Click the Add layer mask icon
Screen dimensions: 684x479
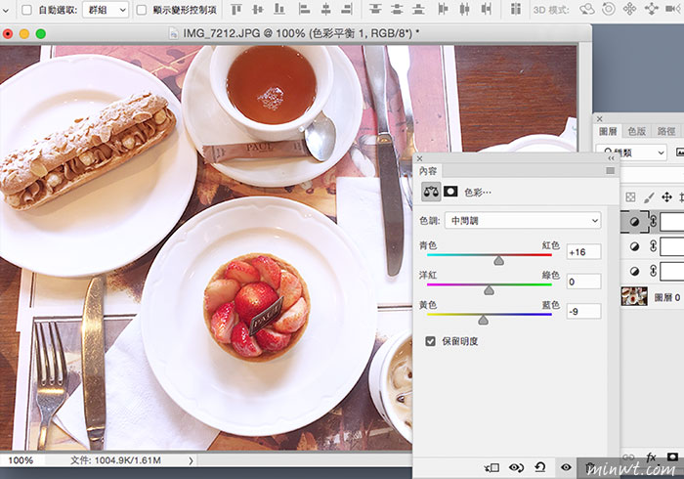pyautogui.click(x=673, y=457)
